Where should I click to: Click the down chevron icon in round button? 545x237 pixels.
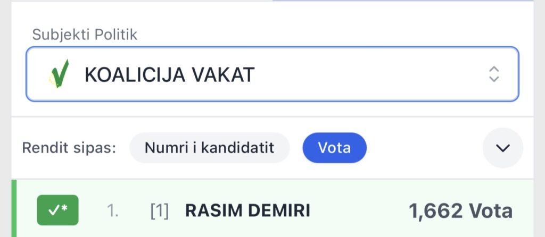(x=502, y=148)
